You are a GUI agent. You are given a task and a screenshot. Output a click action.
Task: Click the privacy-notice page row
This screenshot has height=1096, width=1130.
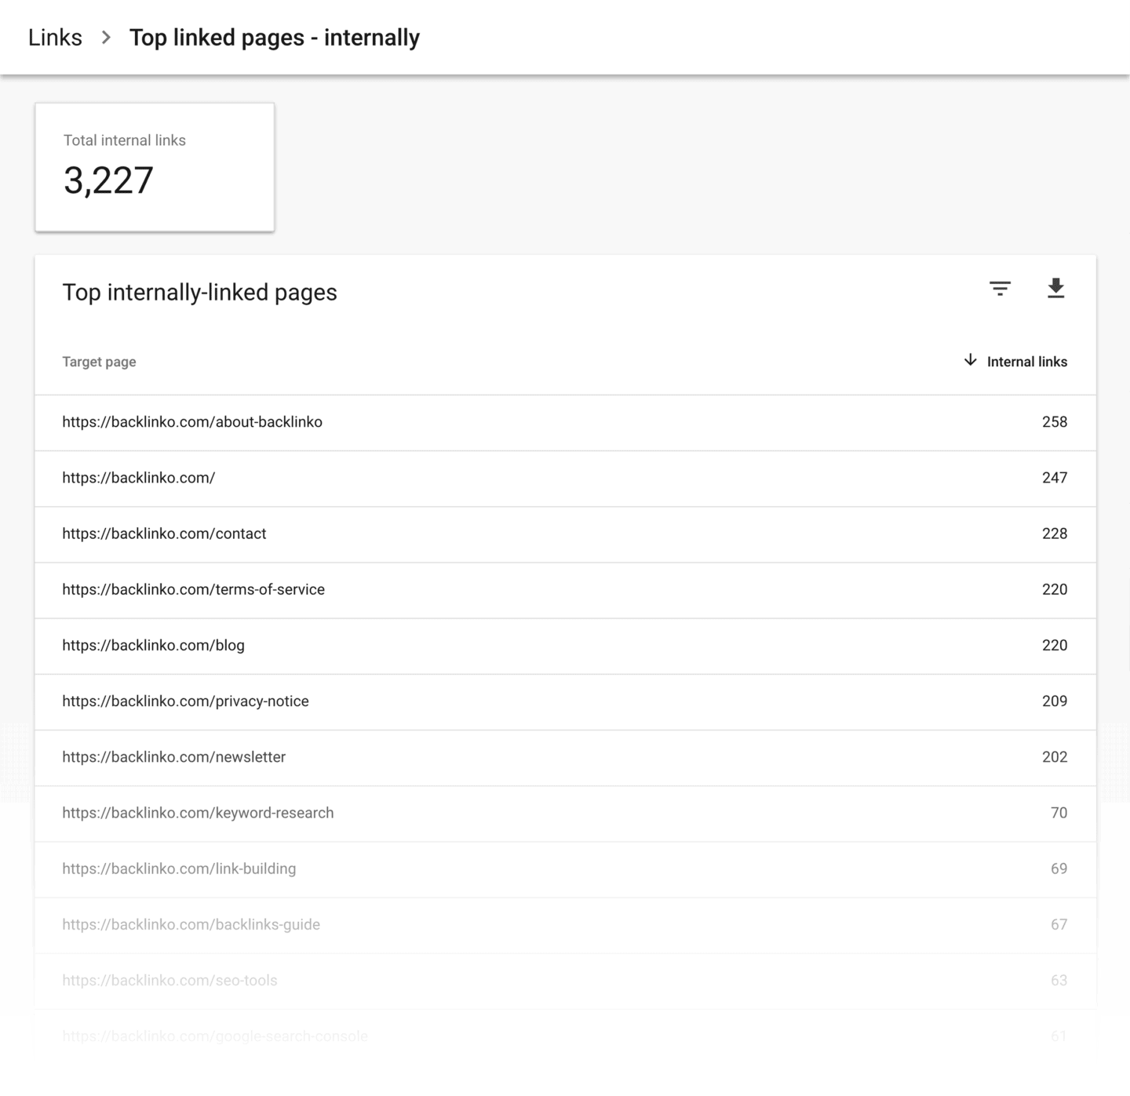[x=185, y=701]
